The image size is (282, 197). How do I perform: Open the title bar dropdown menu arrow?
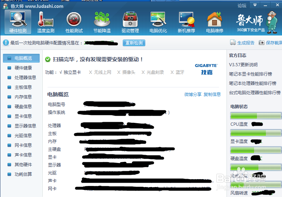255,5
